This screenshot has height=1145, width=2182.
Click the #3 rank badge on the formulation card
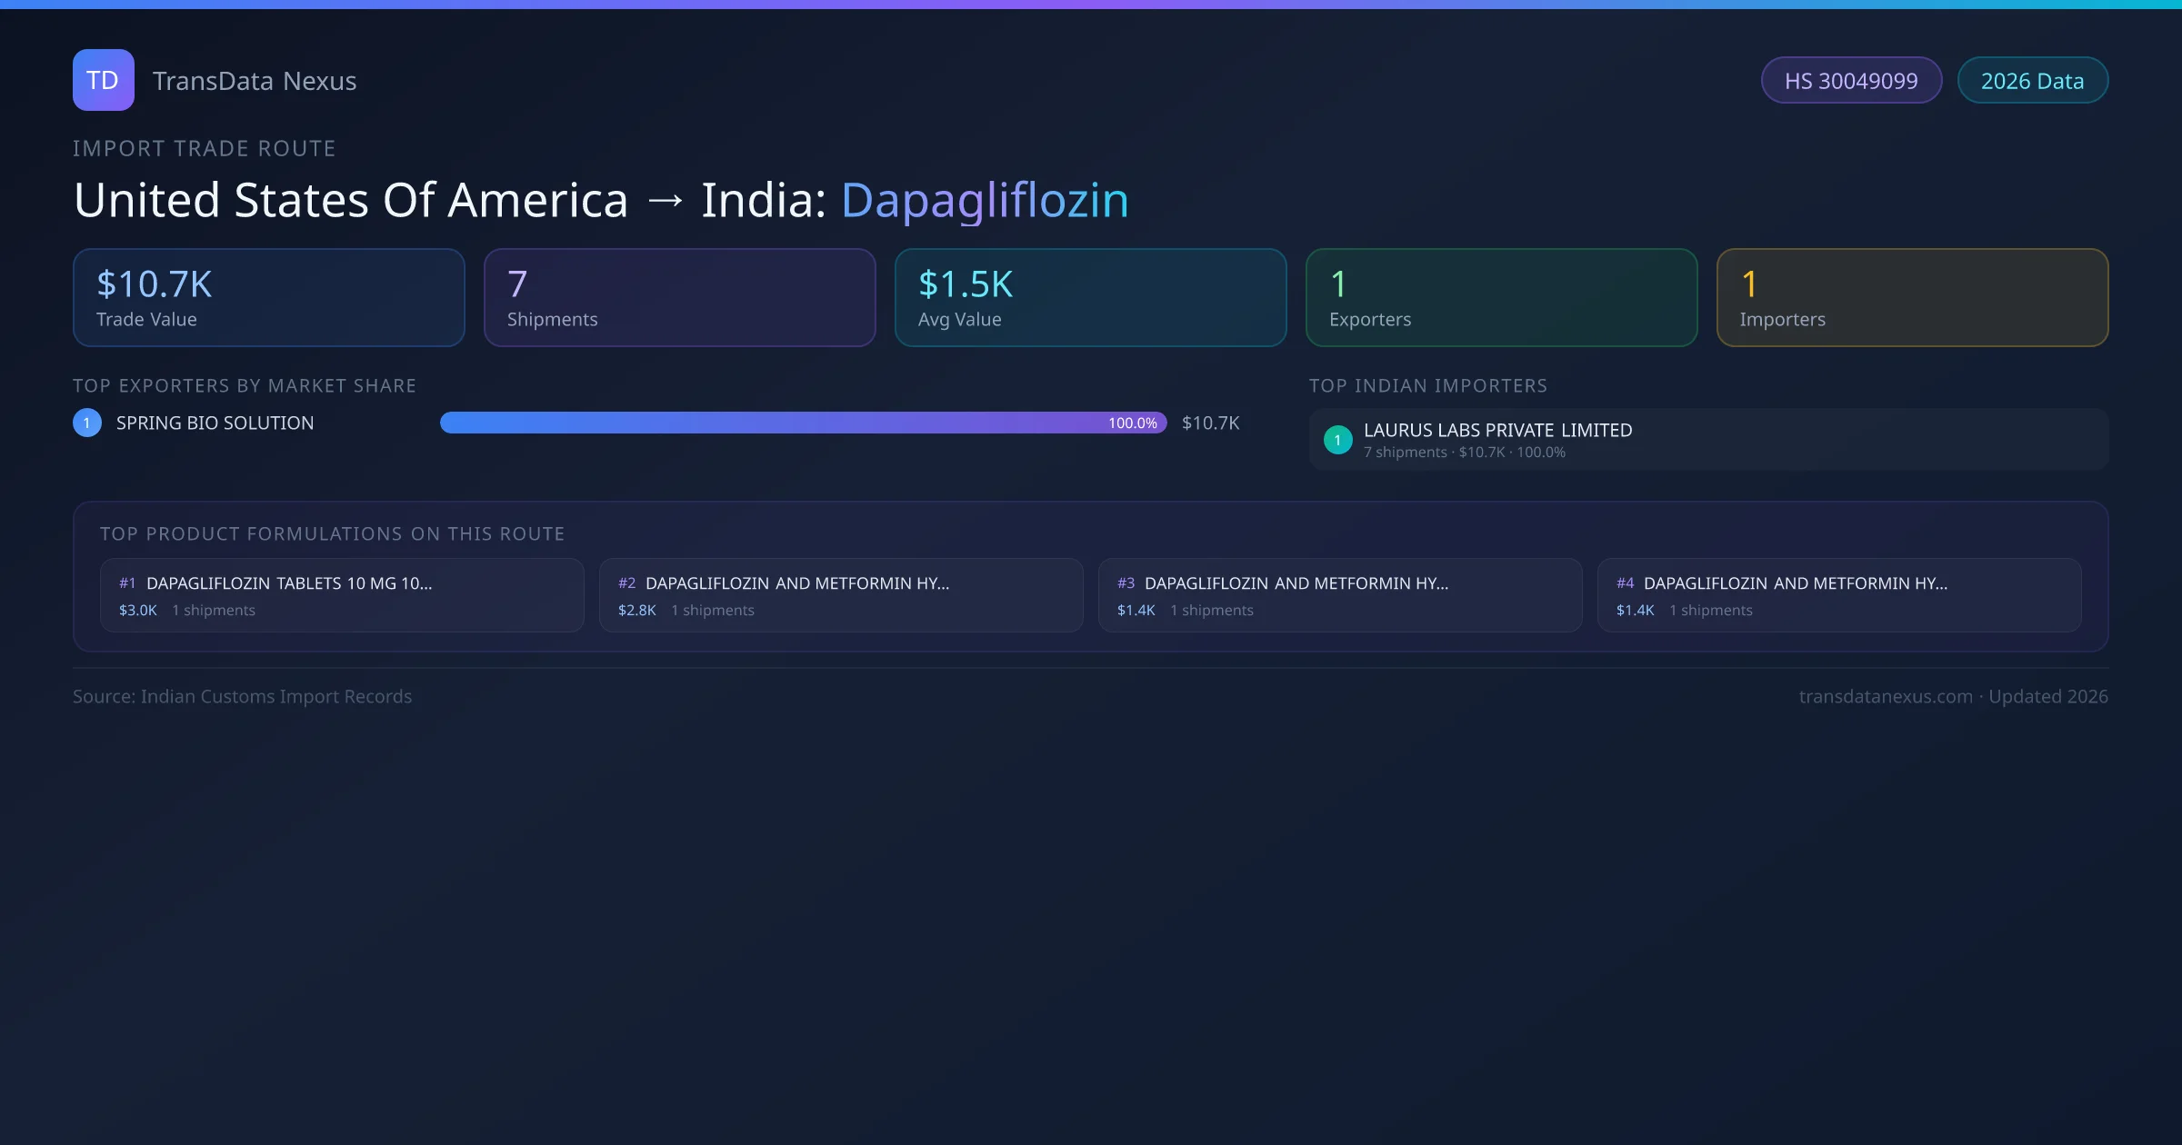[x=1126, y=582]
